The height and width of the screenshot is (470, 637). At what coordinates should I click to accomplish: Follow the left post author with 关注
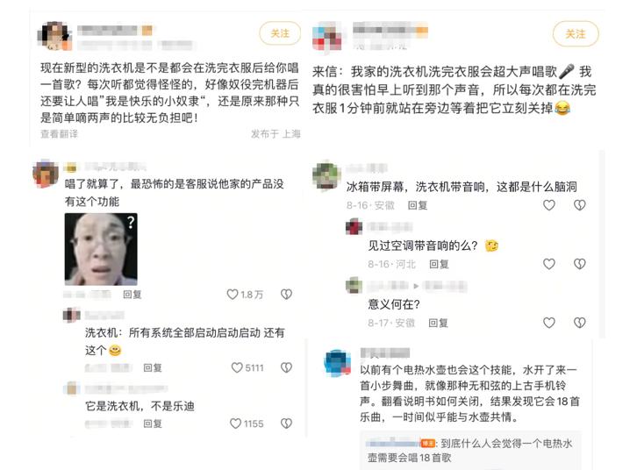280,33
